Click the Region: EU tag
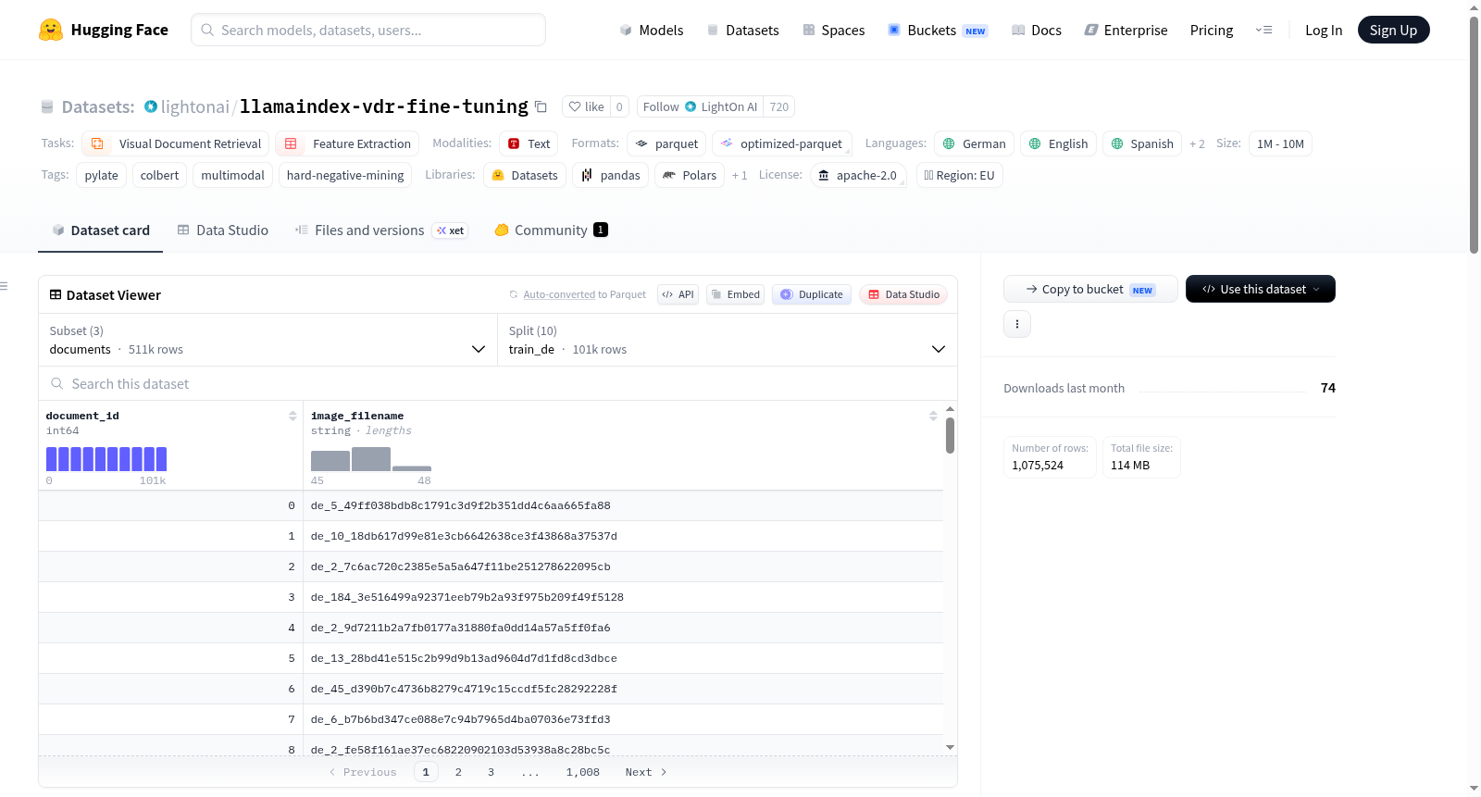This screenshot has width=1481, height=797. pyautogui.click(x=959, y=175)
